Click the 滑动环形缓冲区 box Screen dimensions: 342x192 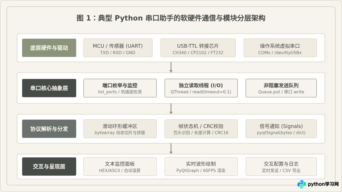(120, 129)
